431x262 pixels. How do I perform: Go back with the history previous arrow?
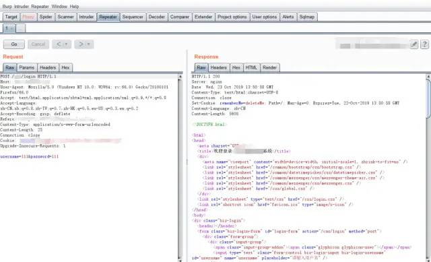click(x=59, y=44)
